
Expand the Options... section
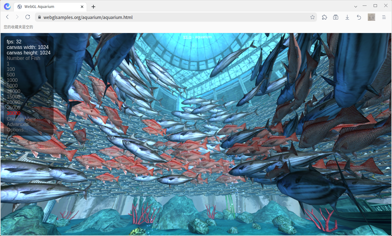[x=17, y=130]
